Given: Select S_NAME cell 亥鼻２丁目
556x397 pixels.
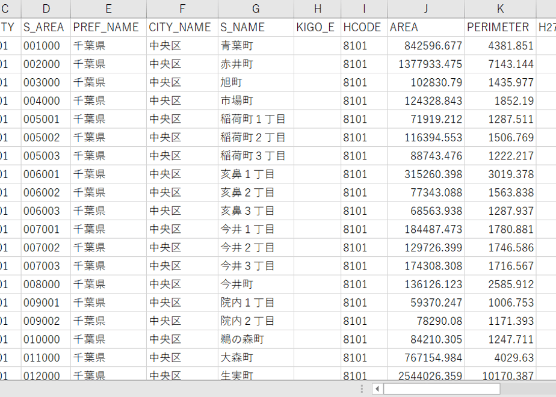Looking at the screenshot, I should point(256,192).
